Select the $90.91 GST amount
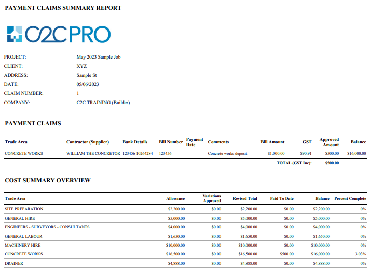371x273 pixels. pos(306,154)
